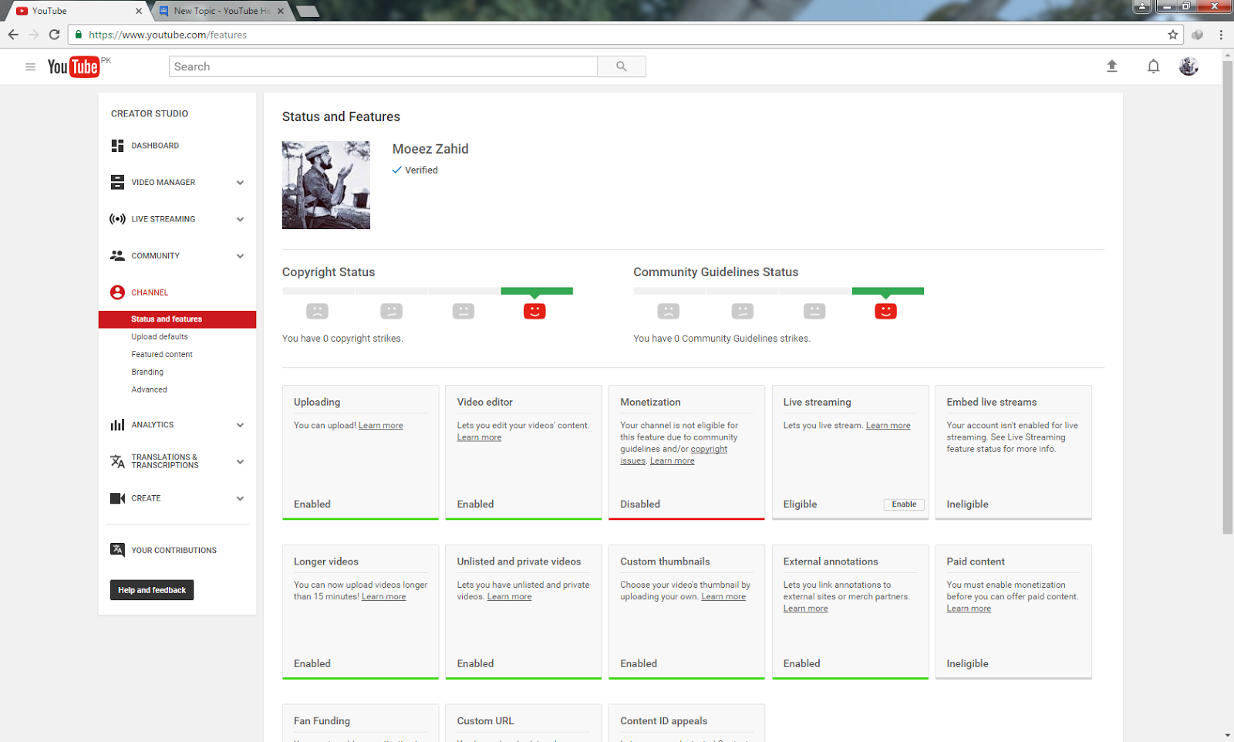
Task: Click Enable for Live streaming
Action: [904, 504]
